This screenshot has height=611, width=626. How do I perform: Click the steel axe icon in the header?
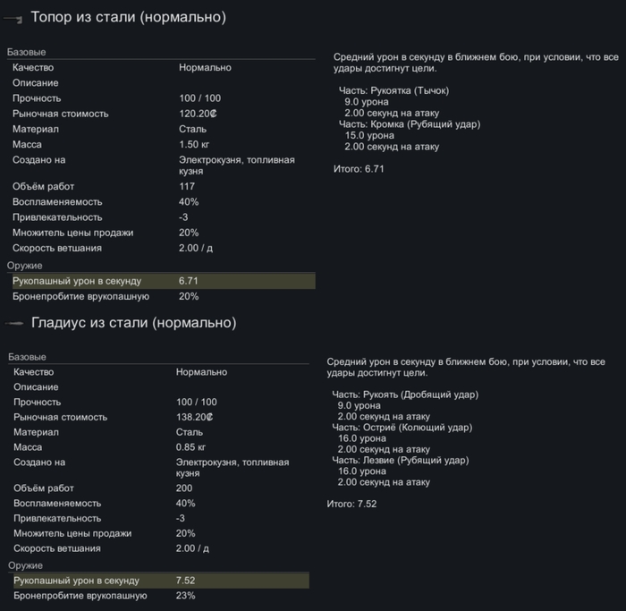point(13,19)
